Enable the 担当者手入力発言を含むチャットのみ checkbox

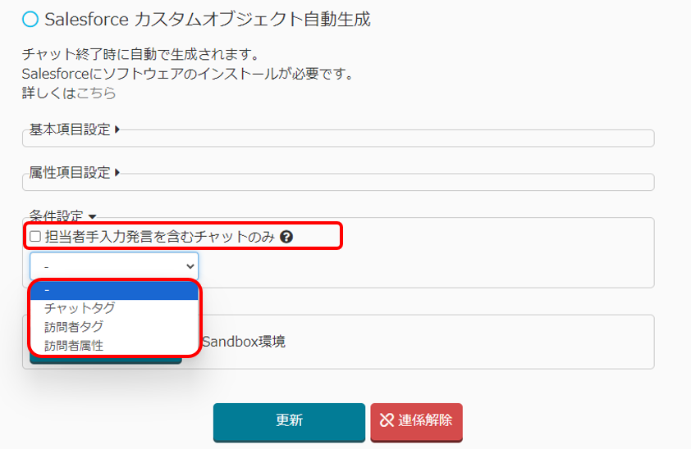(35, 237)
